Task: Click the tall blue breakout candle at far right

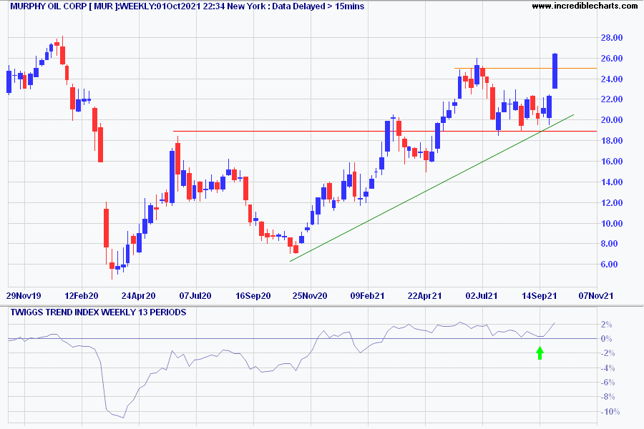Action: tap(555, 71)
